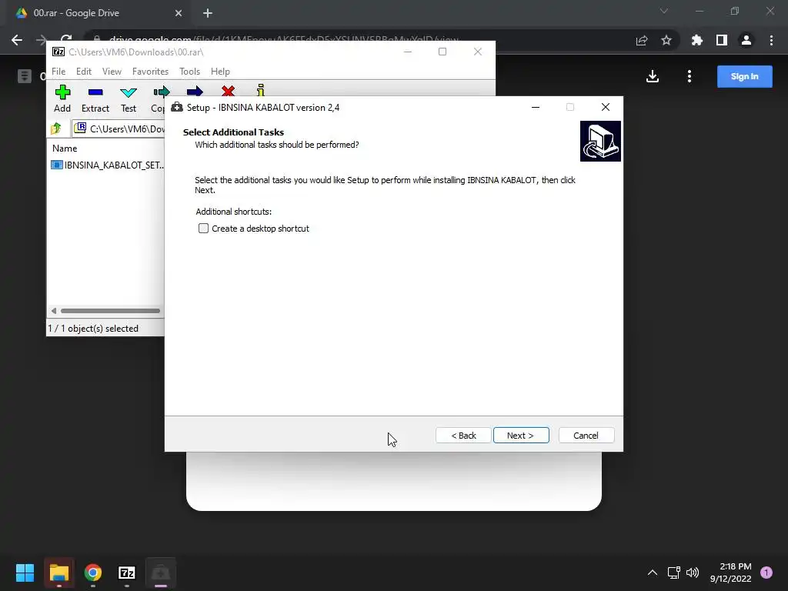
Task: Open the File menu in 7-Zip
Action: coord(58,72)
